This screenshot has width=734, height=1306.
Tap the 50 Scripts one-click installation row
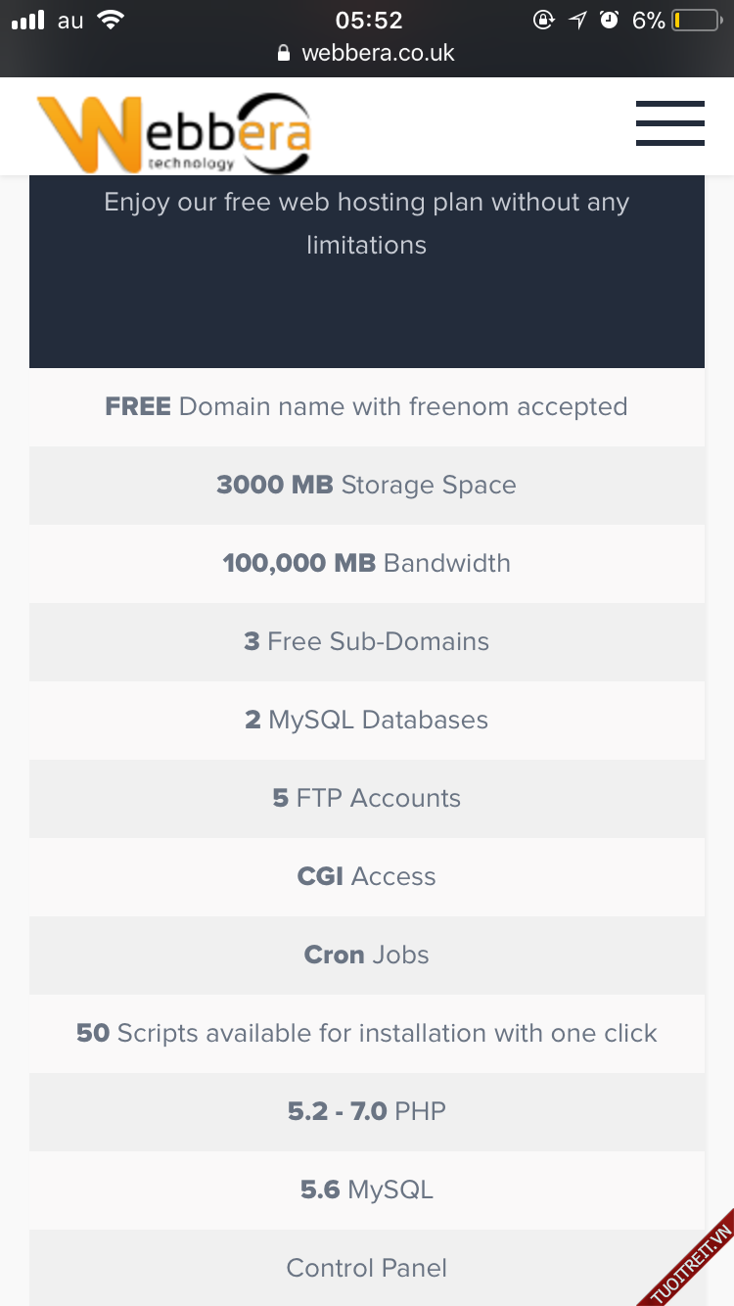(366, 1033)
